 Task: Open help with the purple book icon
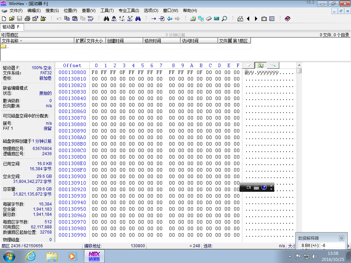(x=288, y=19)
